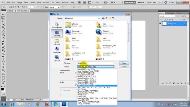Screen dimensions: 190x107
Task: Expand the workspace switcher double-arrow
Action: [159, 2]
